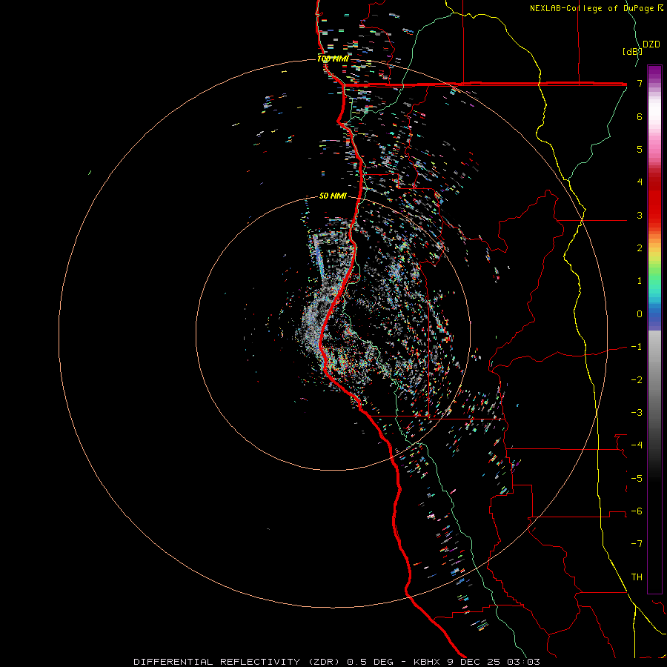The width and height of the screenshot is (667, 667).
Task: Click the 0 value on the color scale
Action: pos(640,314)
